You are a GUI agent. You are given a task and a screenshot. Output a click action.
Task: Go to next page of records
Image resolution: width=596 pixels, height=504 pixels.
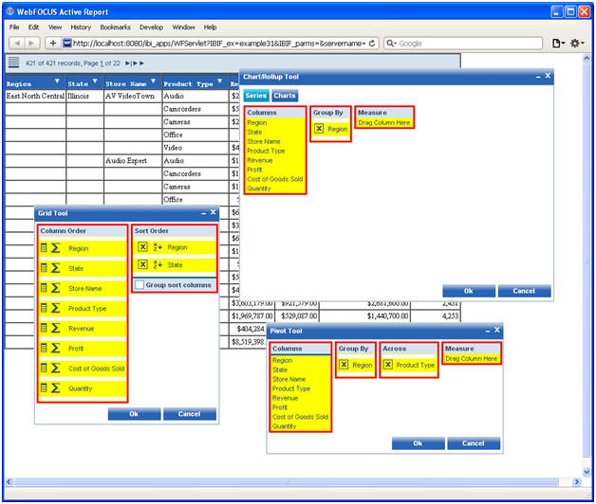tap(127, 63)
